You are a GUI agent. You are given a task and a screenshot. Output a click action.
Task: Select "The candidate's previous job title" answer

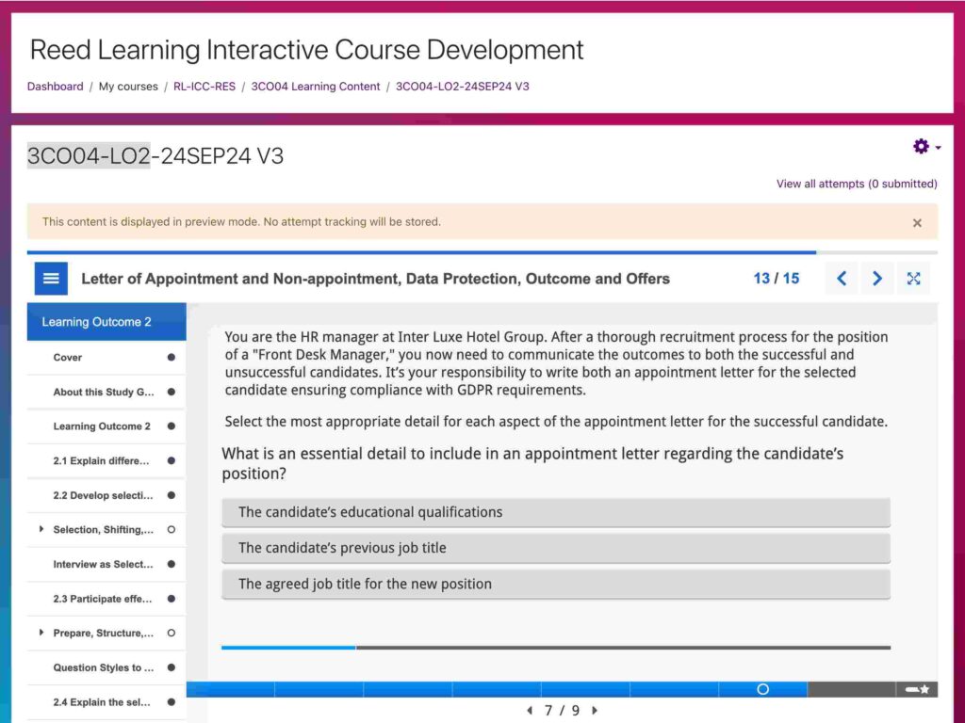pyautogui.click(x=555, y=548)
